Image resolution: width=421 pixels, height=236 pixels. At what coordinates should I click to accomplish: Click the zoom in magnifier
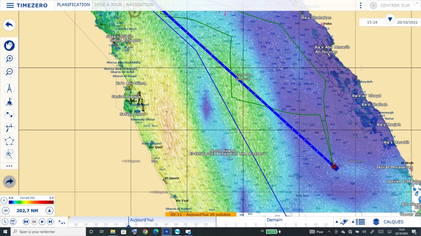click(9, 59)
